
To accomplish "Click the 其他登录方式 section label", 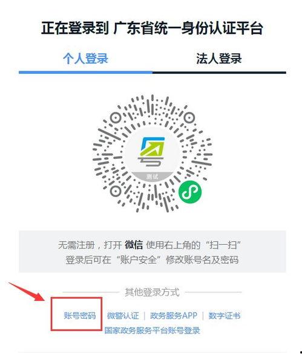I will coord(152,292).
